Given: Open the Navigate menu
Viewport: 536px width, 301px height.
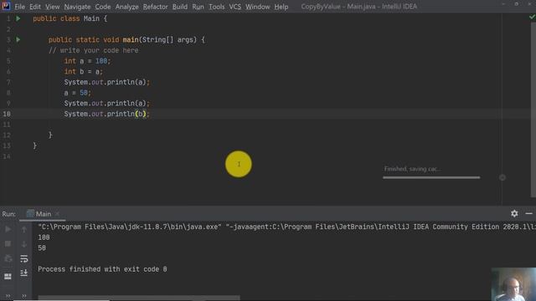Looking at the screenshot, I should (77, 7).
